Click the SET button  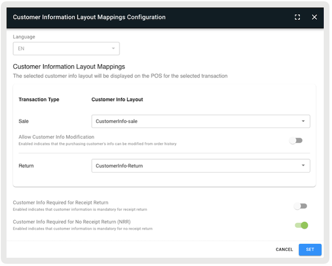(x=310, y=249)
